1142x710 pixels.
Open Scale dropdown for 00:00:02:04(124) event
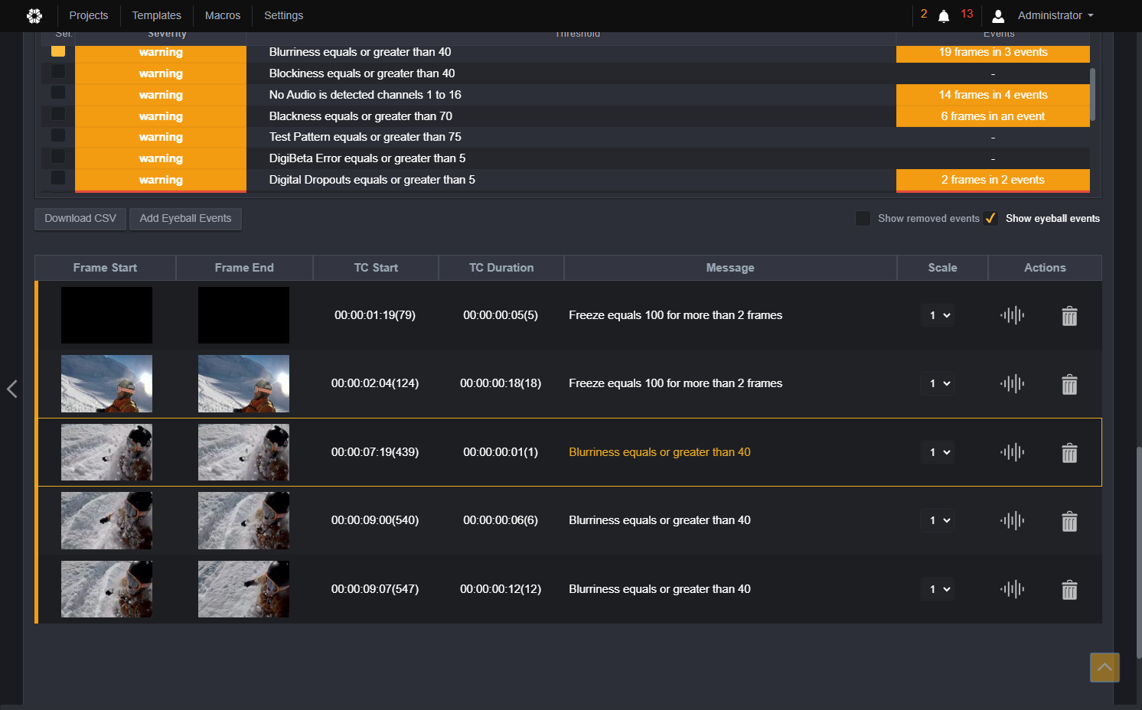938,383
